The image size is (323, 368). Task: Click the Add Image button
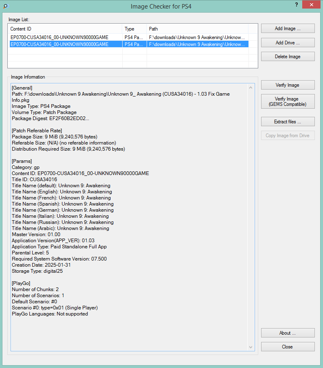(288, 28)
